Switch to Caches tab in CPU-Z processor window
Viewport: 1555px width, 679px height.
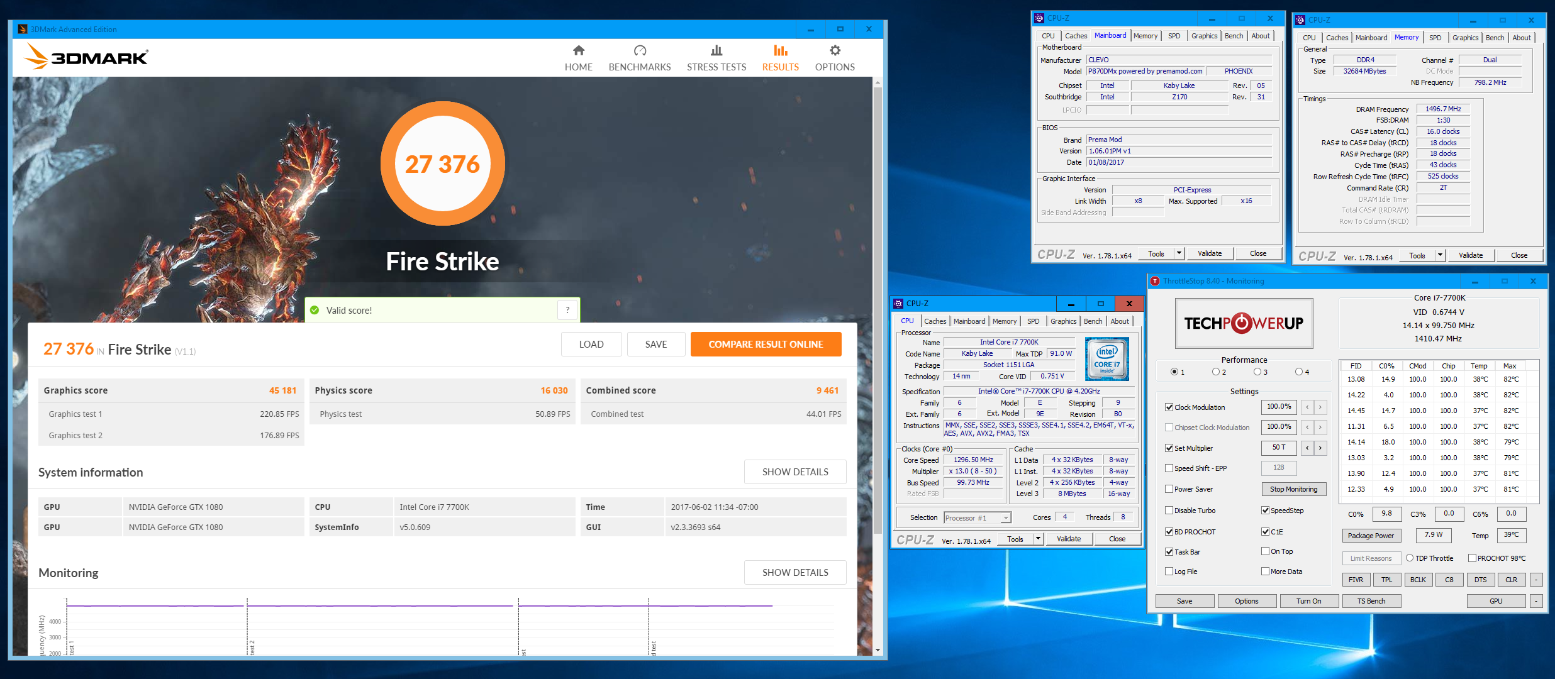point(935,321)
